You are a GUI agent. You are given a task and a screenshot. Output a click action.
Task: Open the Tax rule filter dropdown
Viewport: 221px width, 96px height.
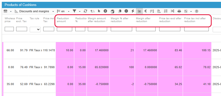[x=35, y=29]
